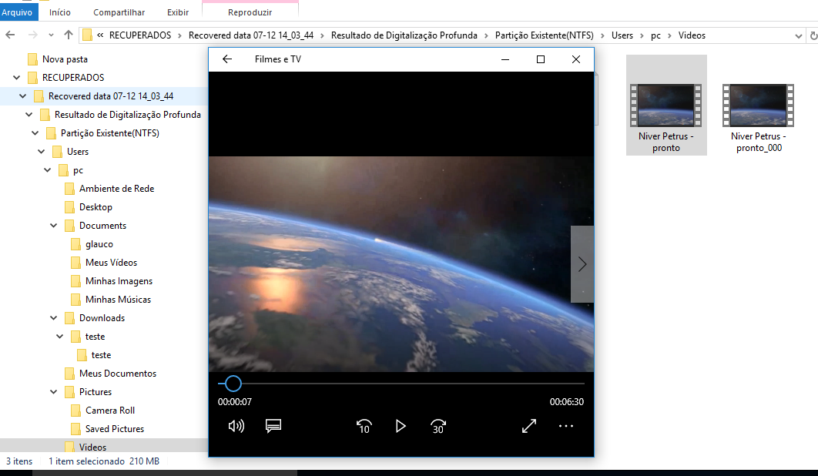This screenshot has width=818, height=476.
Task: Click the pc breadcrumb in the address bar
Action: pos(655,35)
